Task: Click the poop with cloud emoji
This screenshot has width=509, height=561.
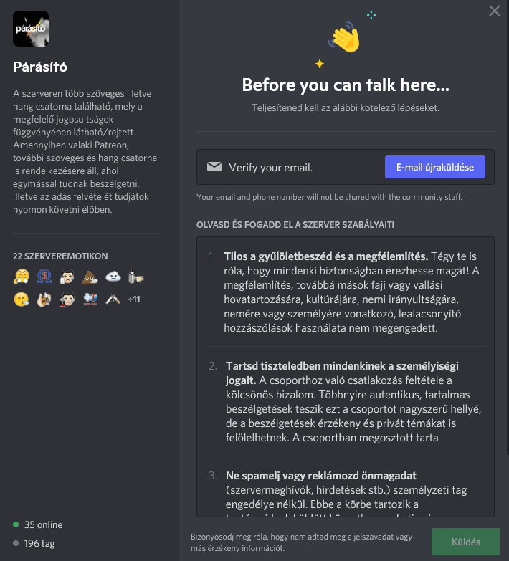Action: [90, 277]
